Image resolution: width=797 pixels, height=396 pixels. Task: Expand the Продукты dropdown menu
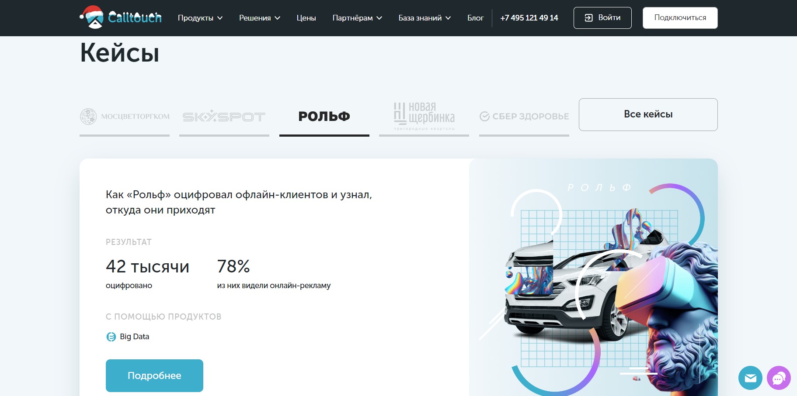pyautogui.click(x=200, y=18)
